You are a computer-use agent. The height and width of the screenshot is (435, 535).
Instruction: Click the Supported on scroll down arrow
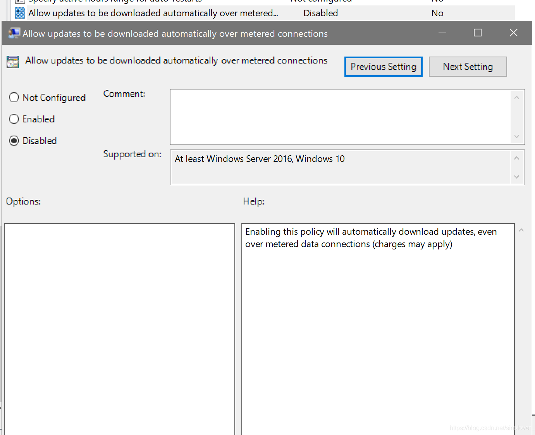pyautogui.click(x=516, y=177)
